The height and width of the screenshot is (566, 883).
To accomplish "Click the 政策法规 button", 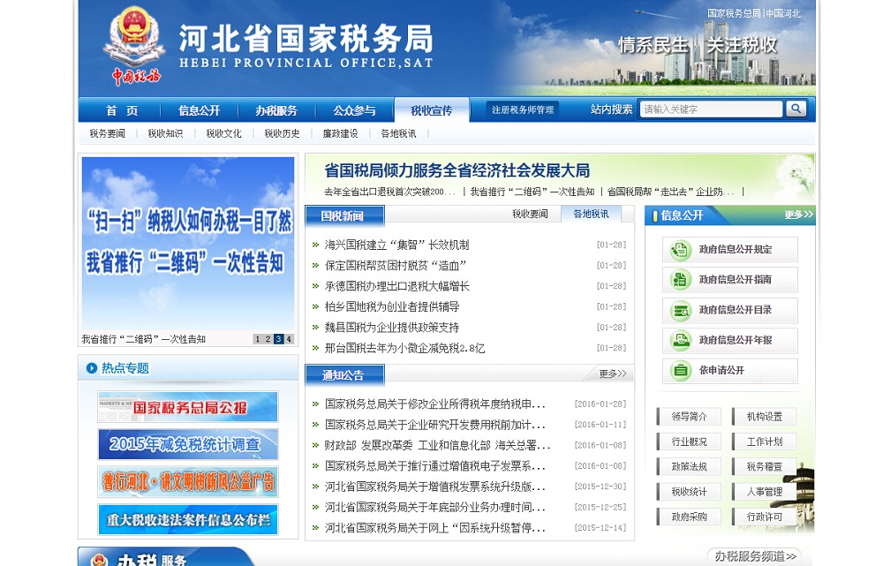I will (689, 467).
